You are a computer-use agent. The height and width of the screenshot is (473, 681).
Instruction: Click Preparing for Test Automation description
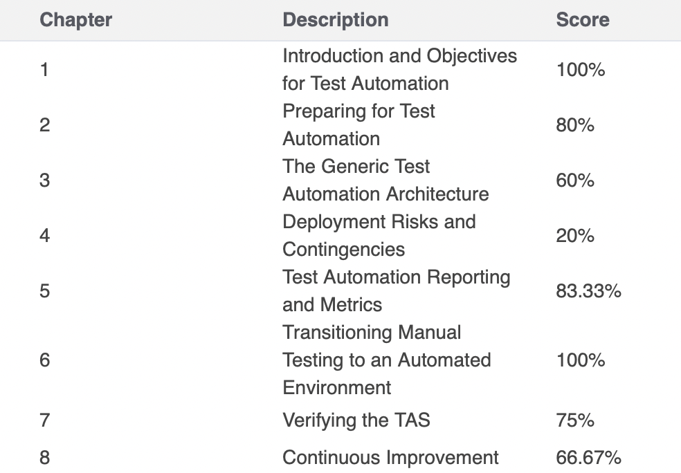(x=358, y=124)
